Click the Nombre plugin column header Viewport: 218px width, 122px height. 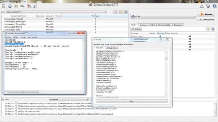[140, 33]
